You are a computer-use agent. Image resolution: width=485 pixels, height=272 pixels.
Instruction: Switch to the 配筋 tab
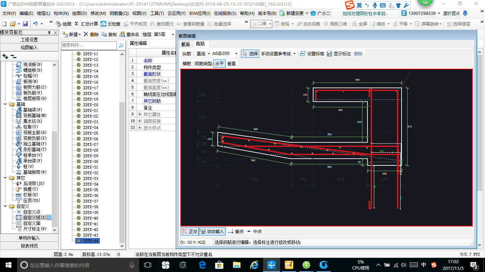pyautogui.click(x=201, y=44)
